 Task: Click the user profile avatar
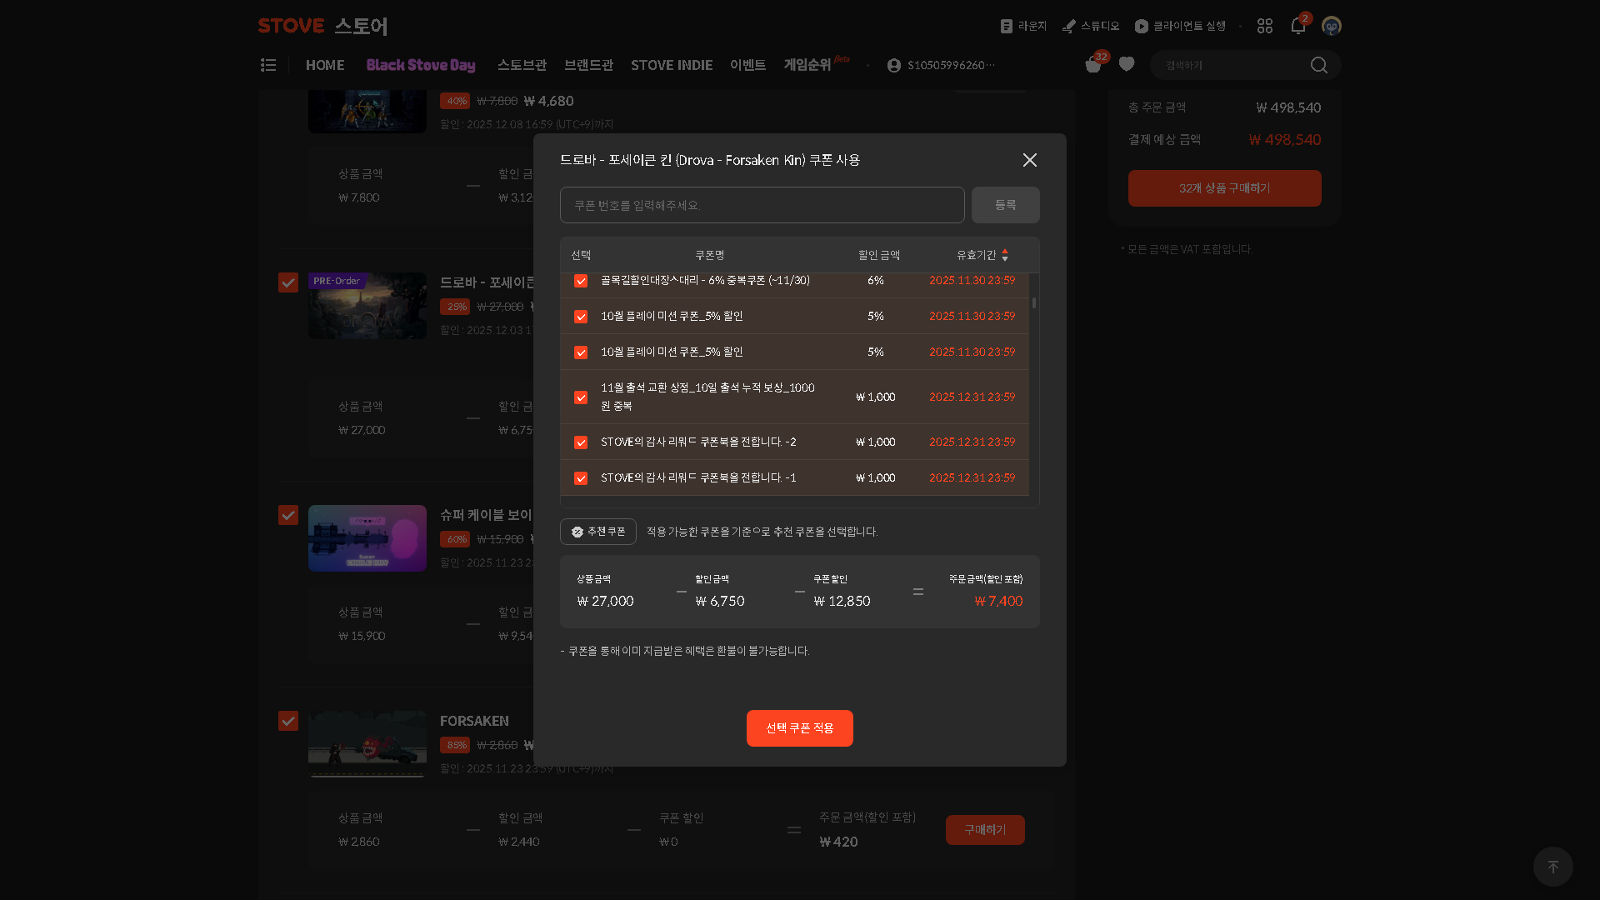(1331, 26)
